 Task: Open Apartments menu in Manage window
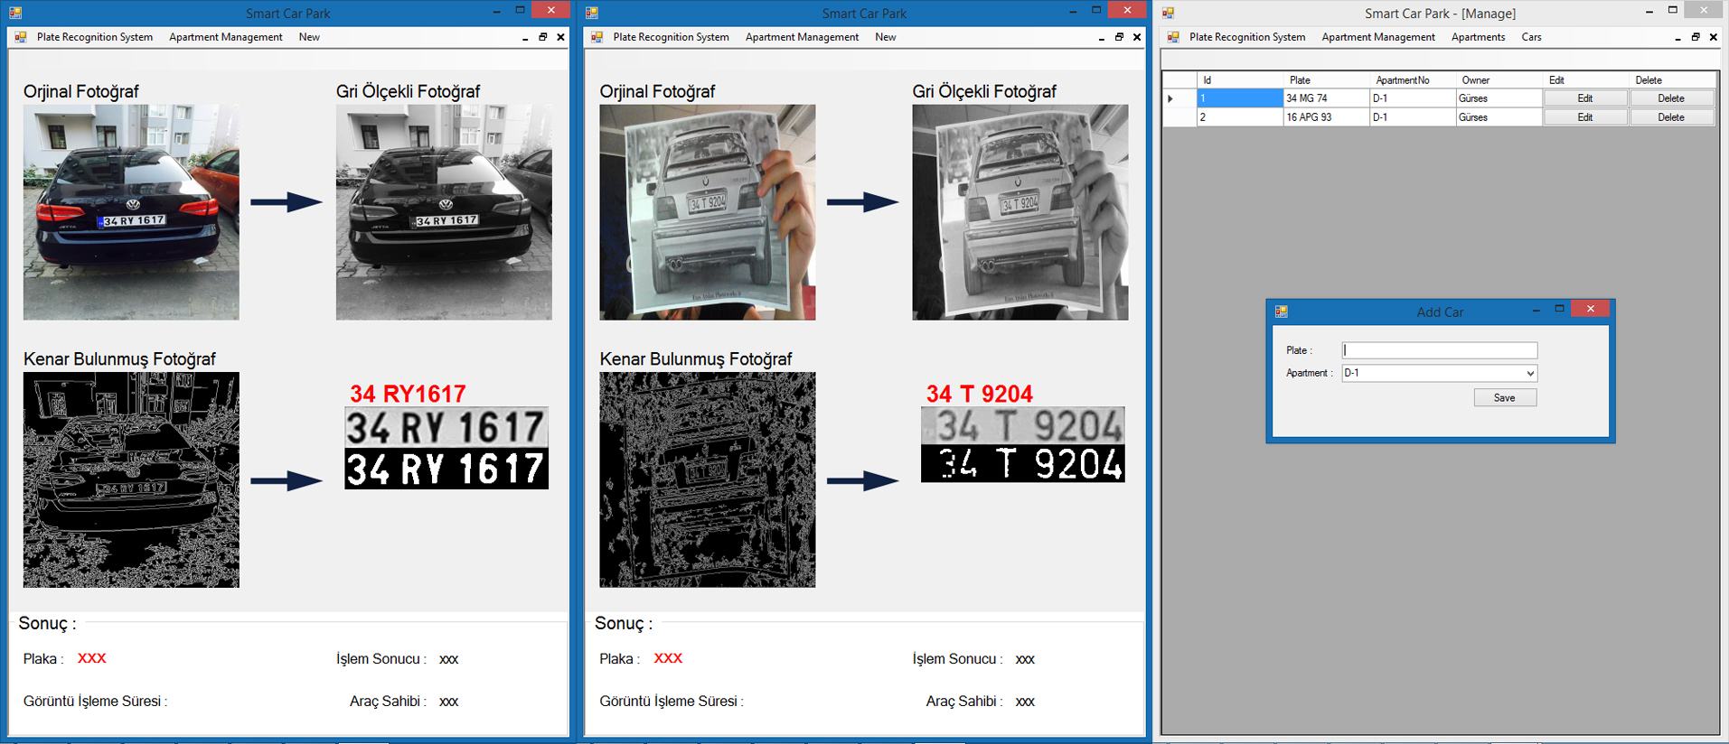point(1479,37)
